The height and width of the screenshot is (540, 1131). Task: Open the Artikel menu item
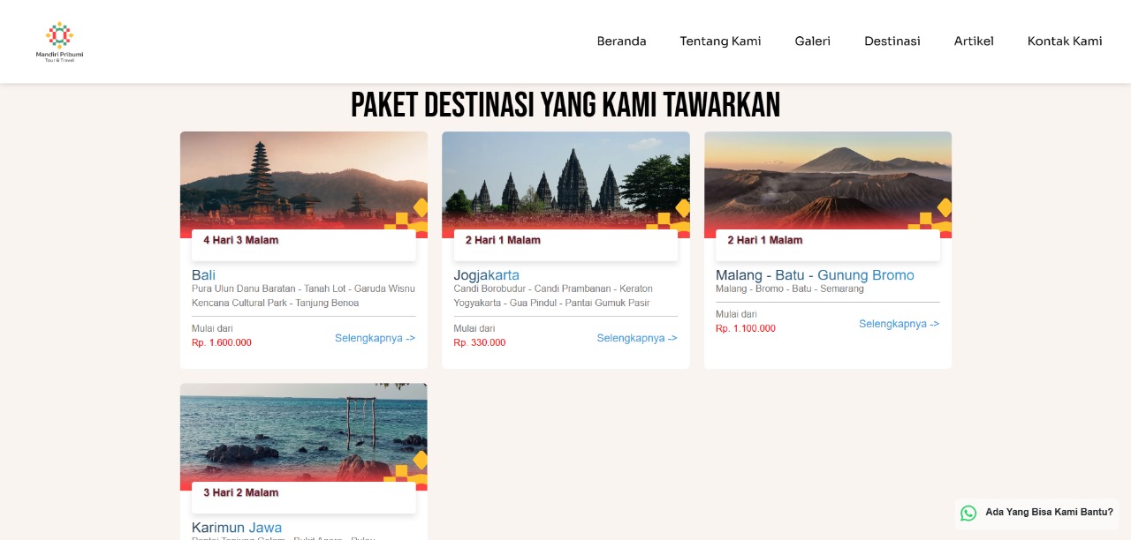point(974,41)
